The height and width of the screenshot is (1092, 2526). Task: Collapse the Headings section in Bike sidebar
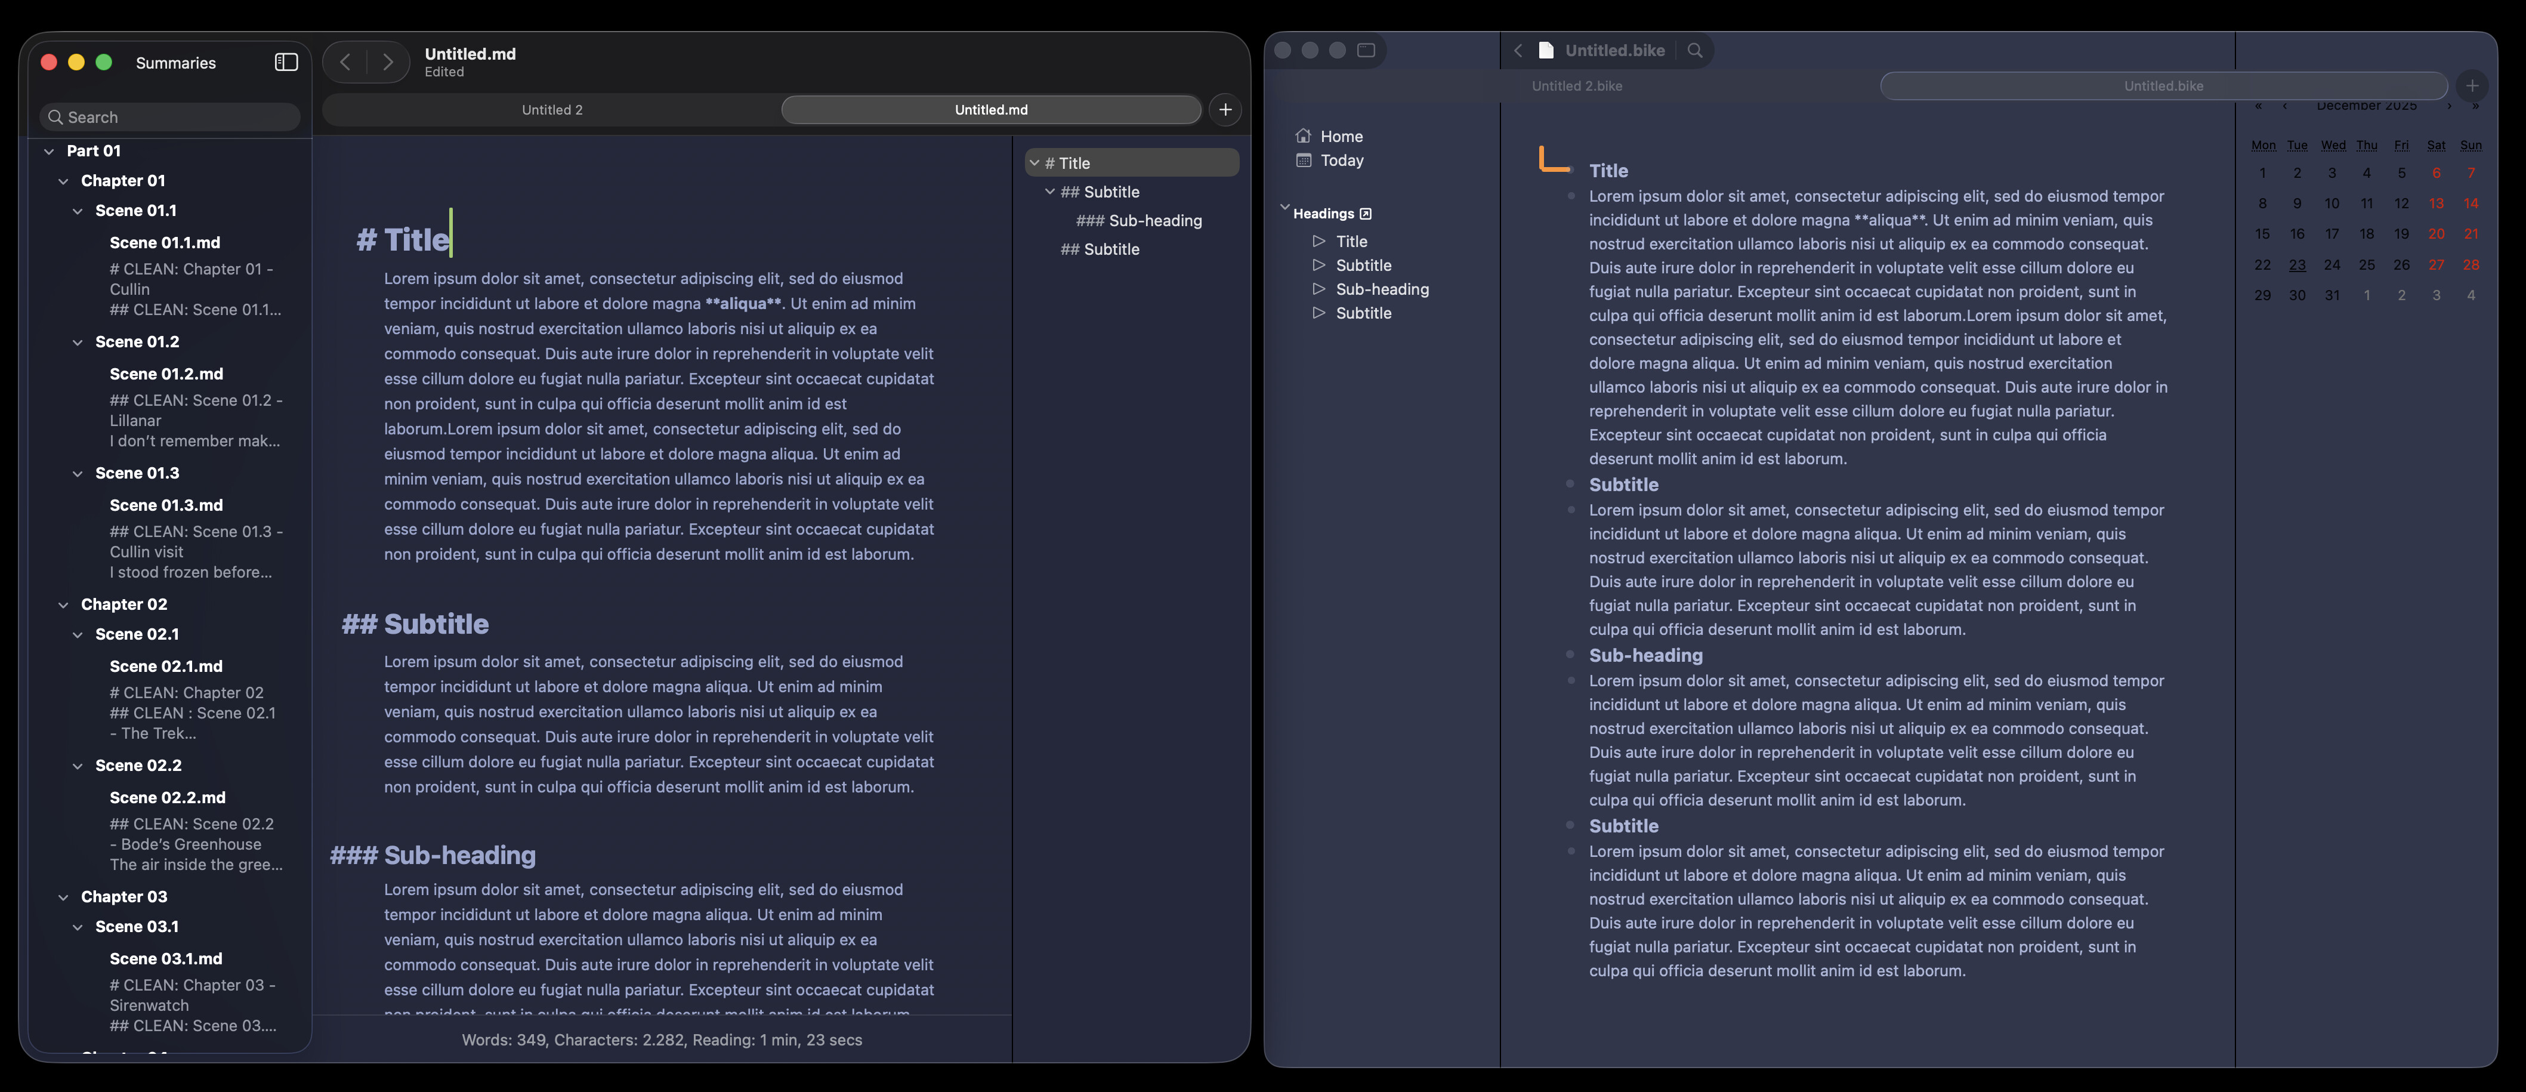pos(1284,208)
